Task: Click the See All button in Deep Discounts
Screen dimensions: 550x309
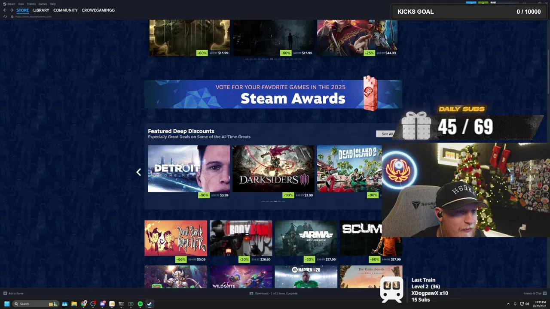Action: (387, 134)
